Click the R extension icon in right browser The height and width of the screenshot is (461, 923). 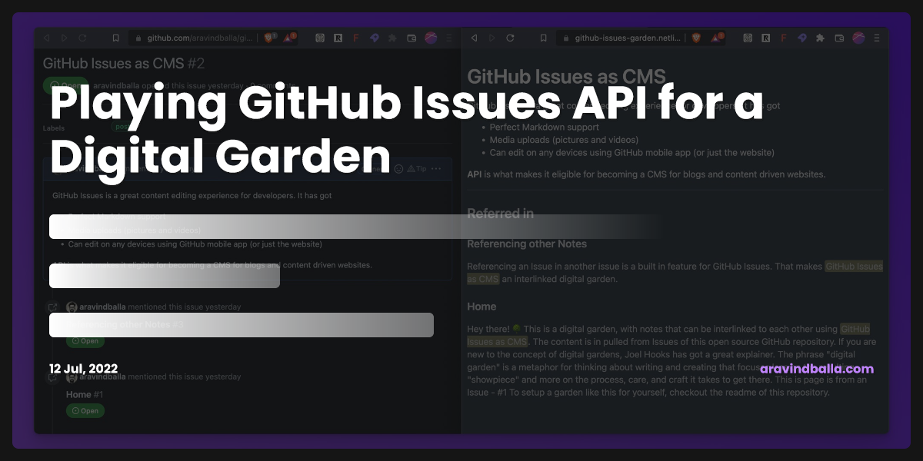pyautogui.click(x=766, y=38)
